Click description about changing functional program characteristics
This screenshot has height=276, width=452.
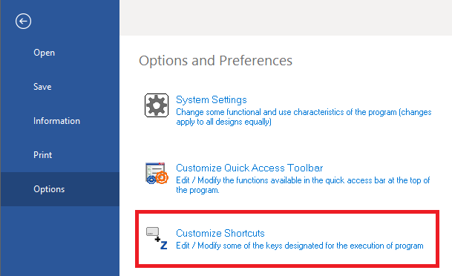pyautogui.click(x=304, y=116)
